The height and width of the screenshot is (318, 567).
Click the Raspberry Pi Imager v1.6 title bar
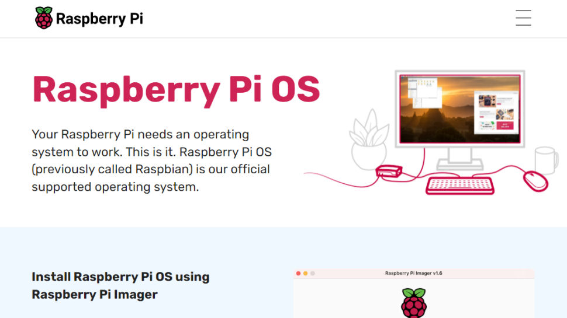click(414, 273)
